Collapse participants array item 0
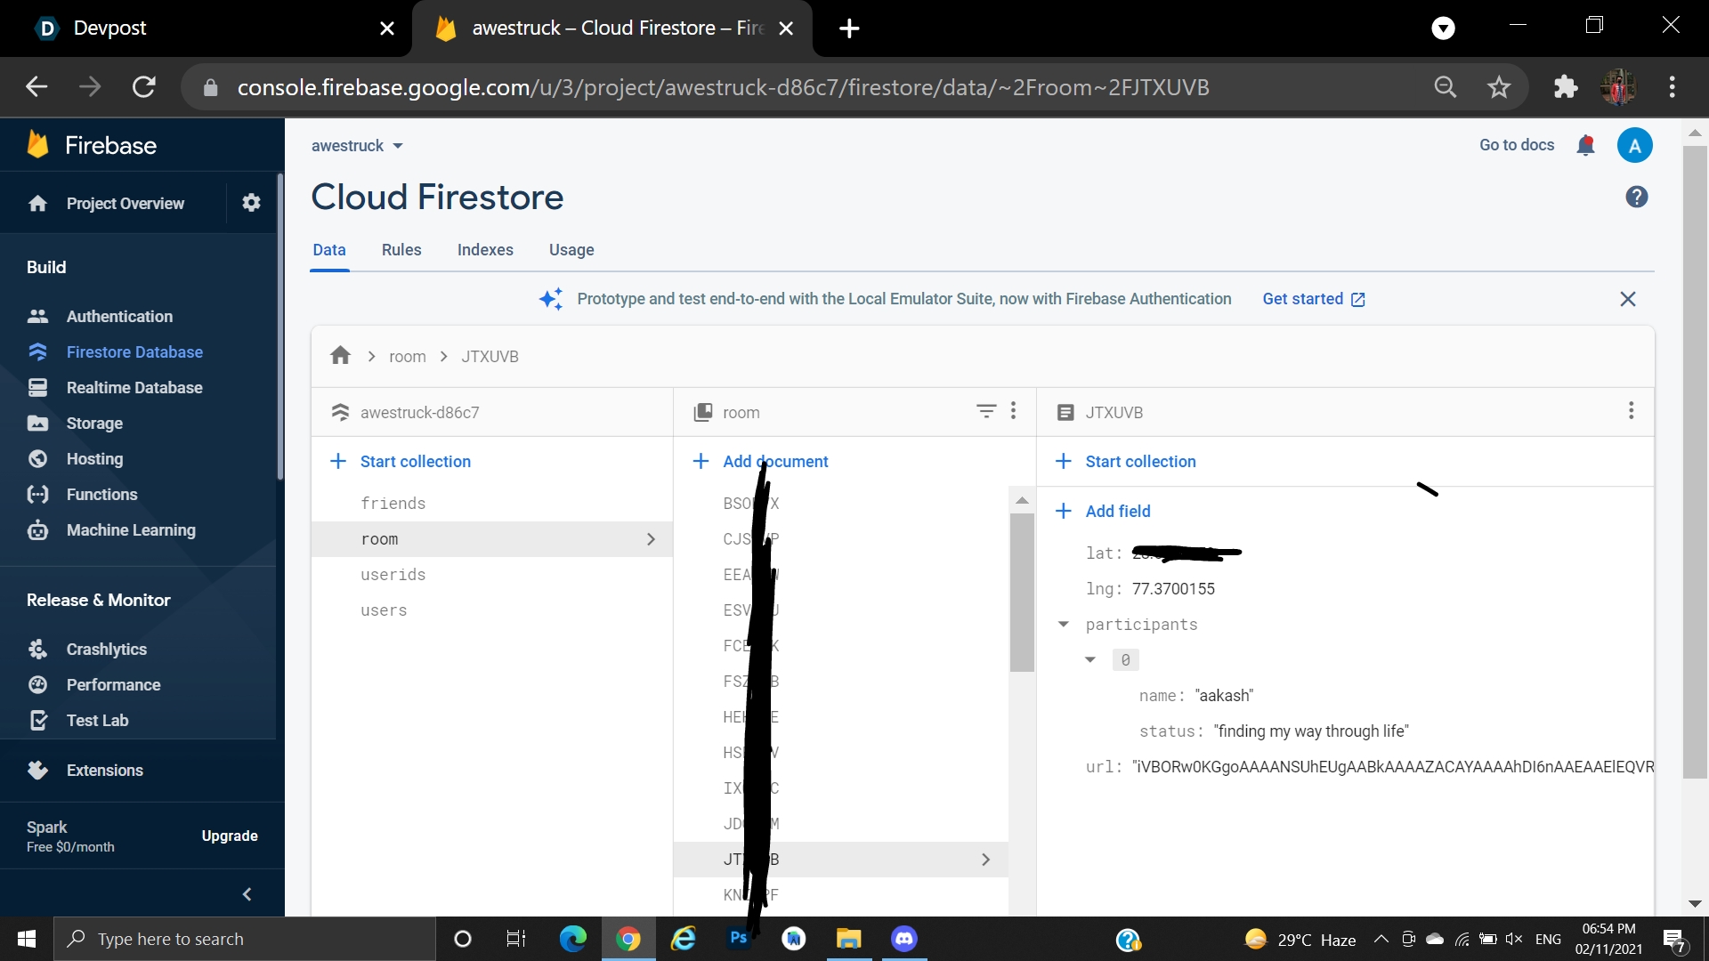The width and height of the screenshot is (1709, 961). (x=1090, y=660)
